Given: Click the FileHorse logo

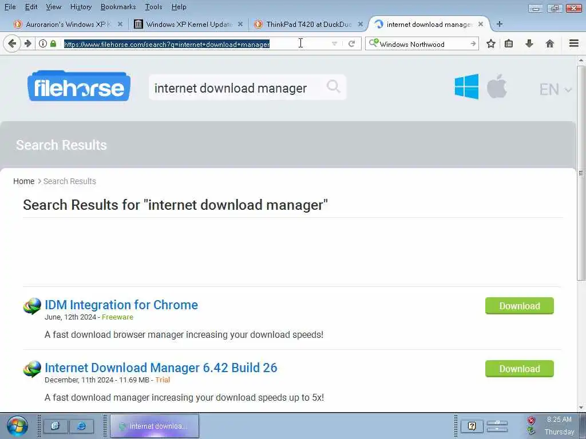Looking at the screenshot, I should (79, 86).
